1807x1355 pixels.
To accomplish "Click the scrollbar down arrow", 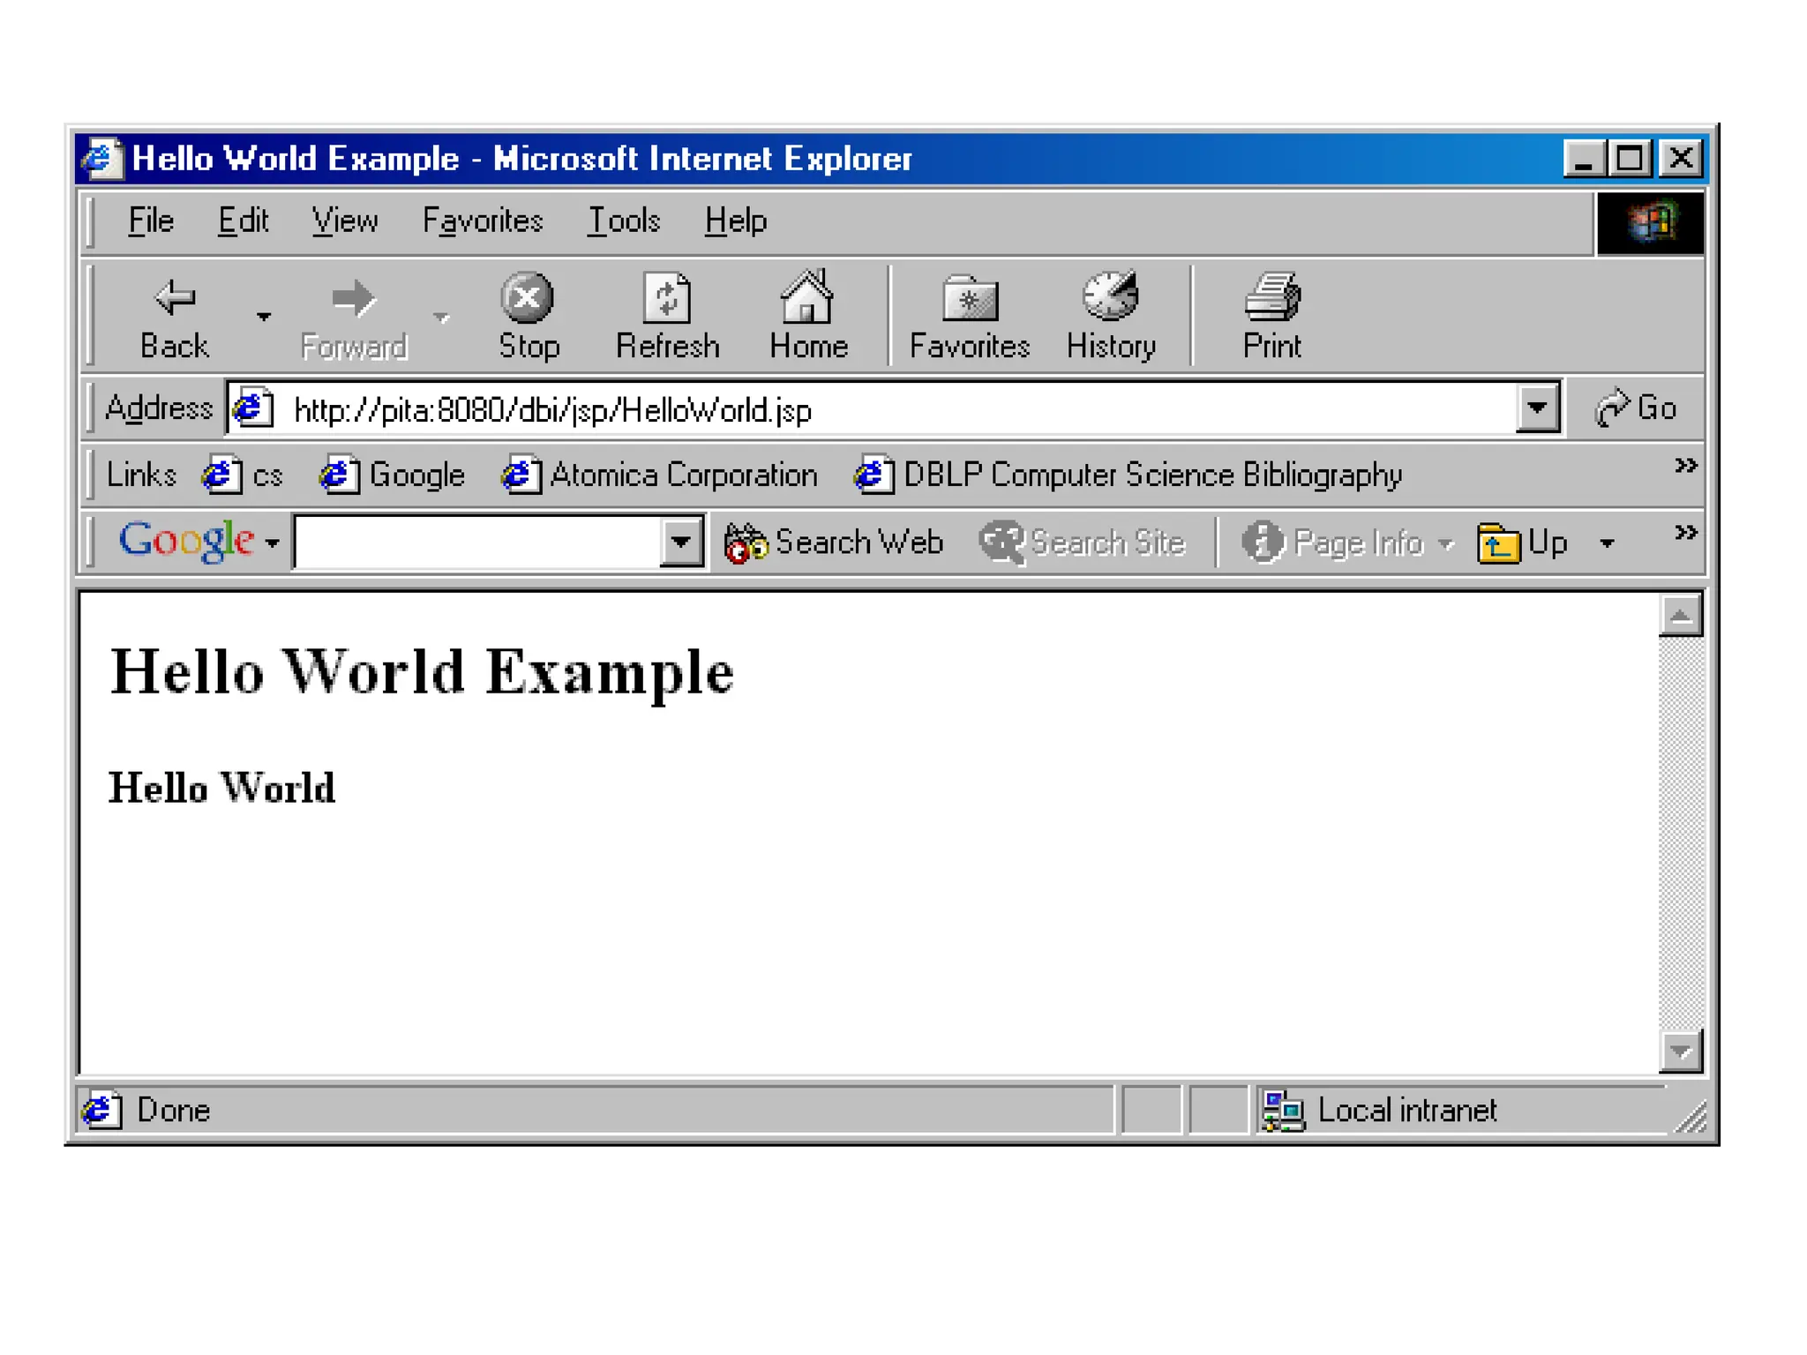I will click(x=1680, y=1051).
